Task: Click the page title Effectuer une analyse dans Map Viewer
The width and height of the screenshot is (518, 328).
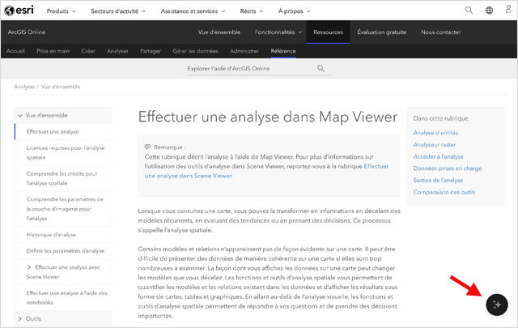Action: 268,117
